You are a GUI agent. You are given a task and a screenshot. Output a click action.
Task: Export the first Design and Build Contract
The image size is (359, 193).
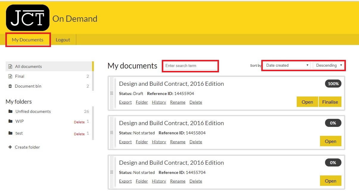click(125, 102)
